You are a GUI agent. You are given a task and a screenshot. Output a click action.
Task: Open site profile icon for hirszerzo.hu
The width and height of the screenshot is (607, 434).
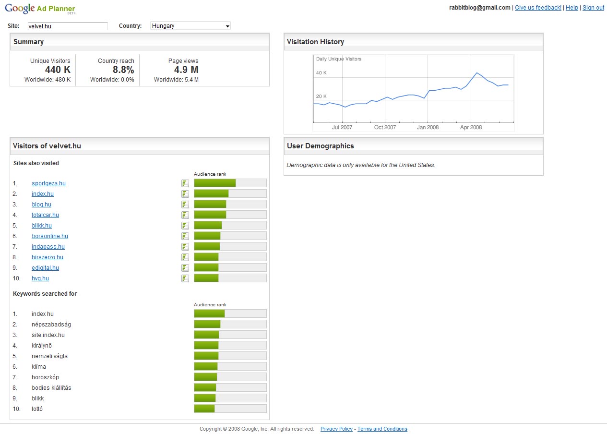(x=185, y=257)
